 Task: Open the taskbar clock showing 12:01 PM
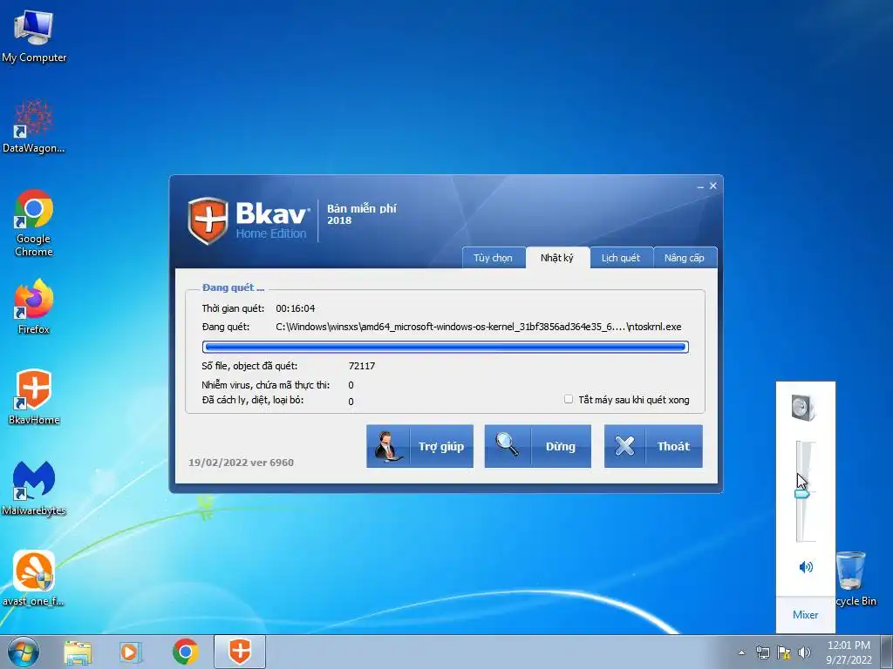[x=849, y=652]
